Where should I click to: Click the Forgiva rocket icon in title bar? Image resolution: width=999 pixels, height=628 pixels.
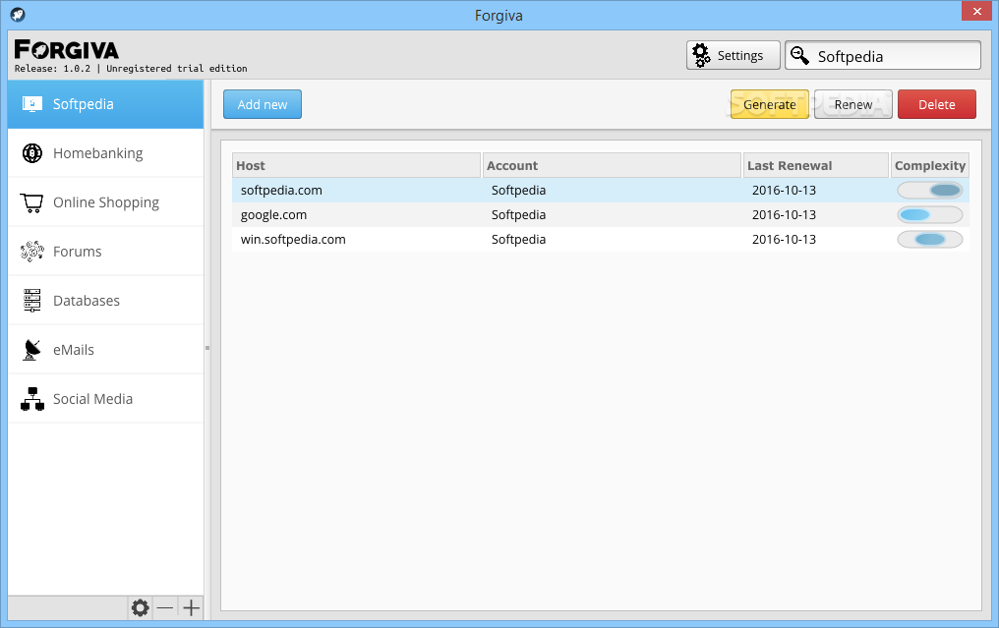18,14
